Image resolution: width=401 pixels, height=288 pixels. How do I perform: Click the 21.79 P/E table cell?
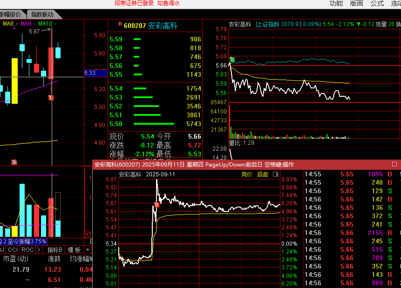pyautogui.click(x=21, y=269)
